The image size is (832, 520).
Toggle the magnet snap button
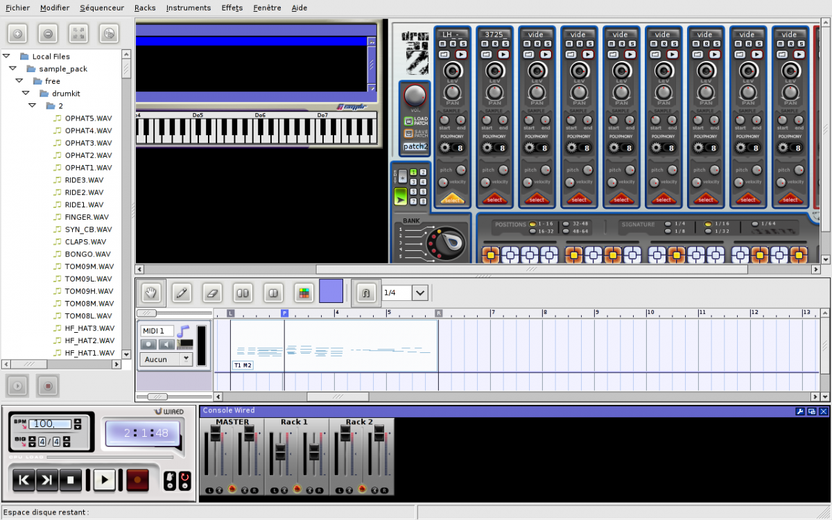[365, 293]
